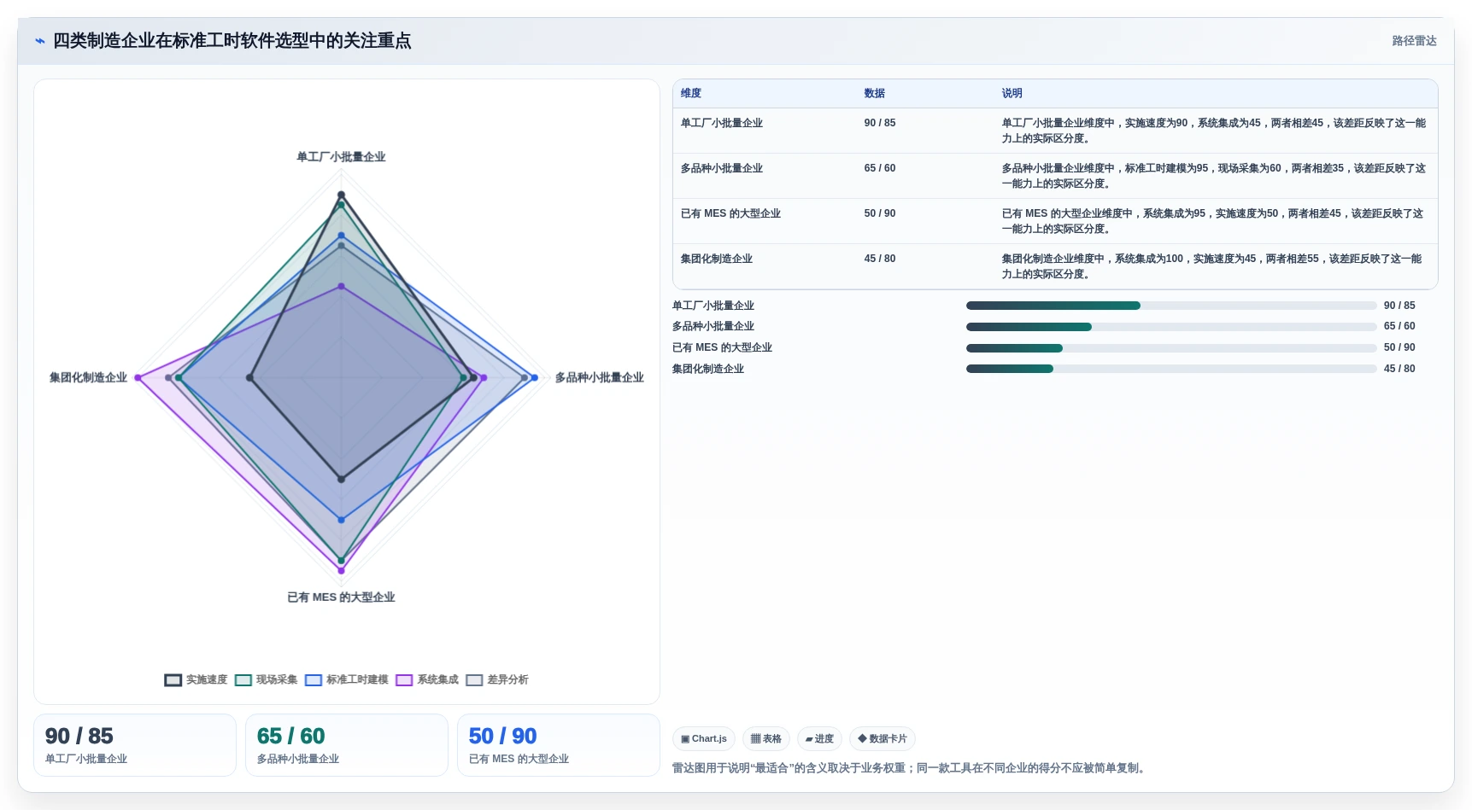Click the 系统集成 purple legend box
Screen dimensions: 1472x810
pos(404,680)
